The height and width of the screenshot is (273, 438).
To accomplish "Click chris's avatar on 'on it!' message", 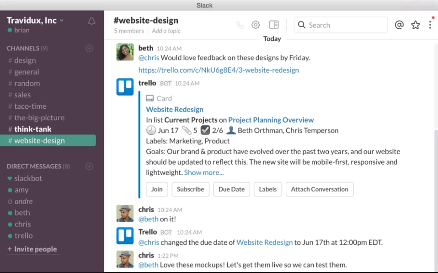I will (125, 213).
